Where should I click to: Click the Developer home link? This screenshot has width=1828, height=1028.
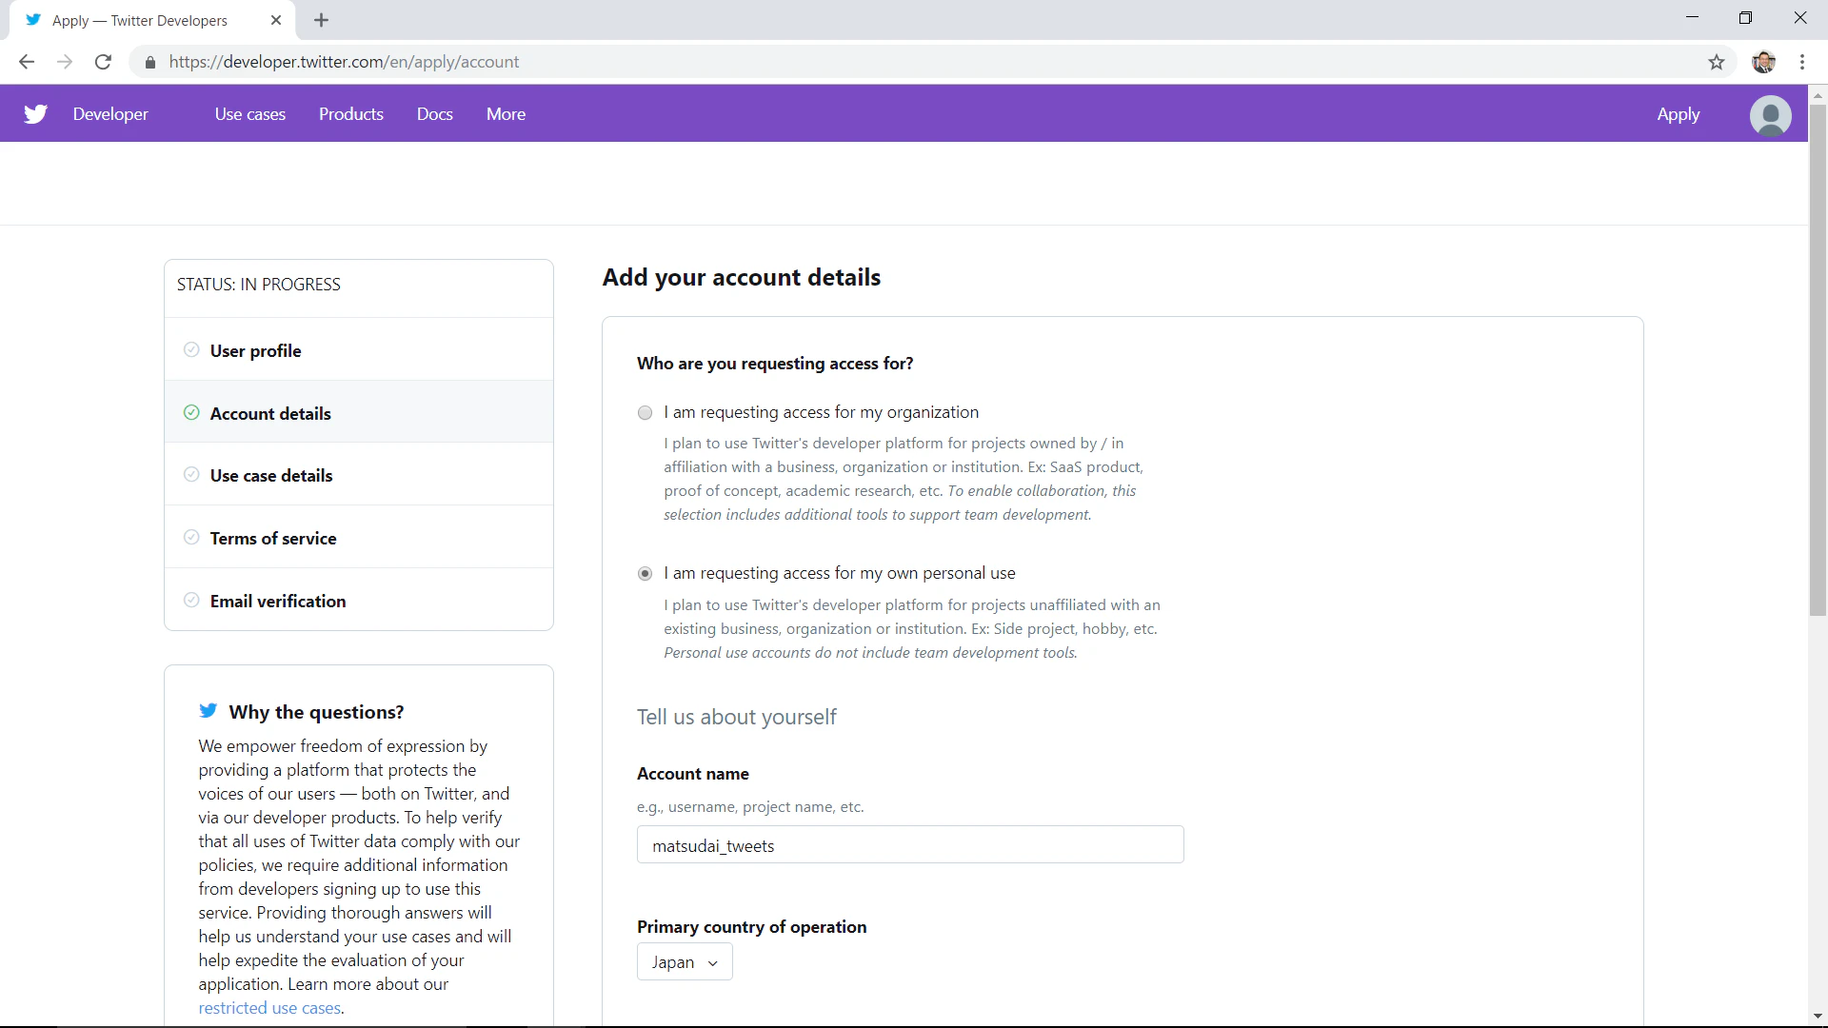pos(110,114)
